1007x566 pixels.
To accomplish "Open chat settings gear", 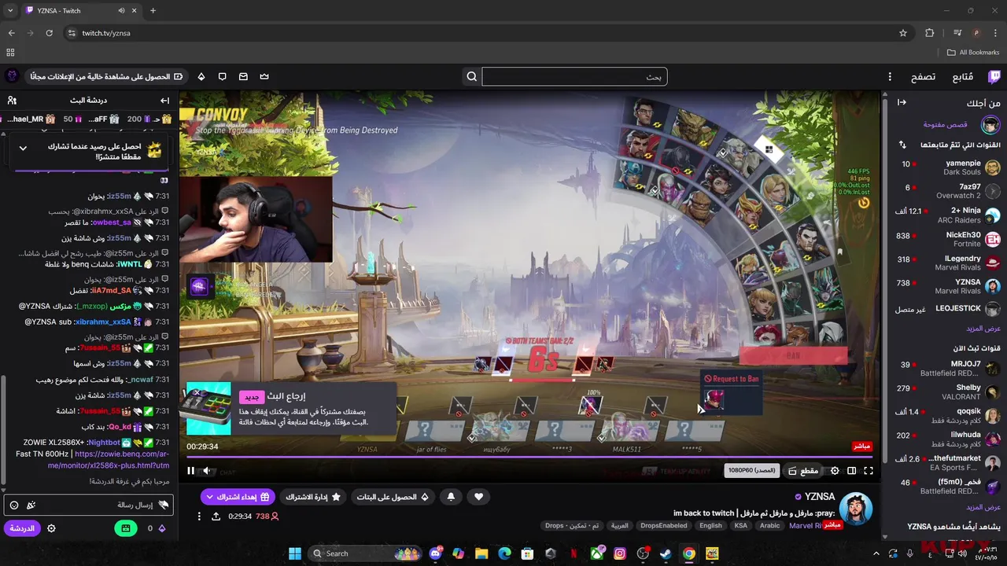I will (51, 528).
